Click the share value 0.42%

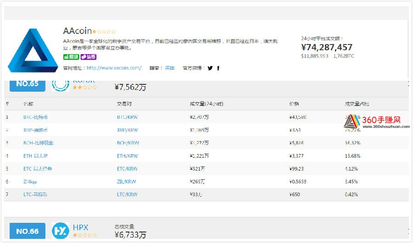point(351,194)
